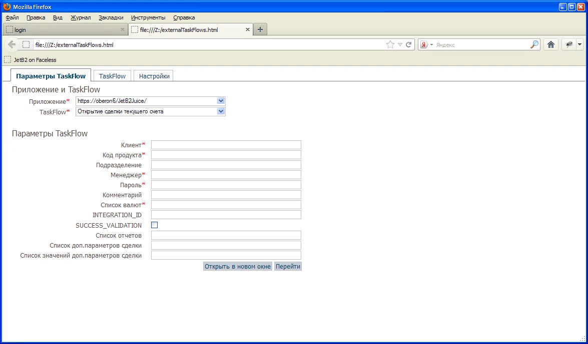
Task: Open the add-on toolbar dropdown arrow
Action: coord(580,44)
